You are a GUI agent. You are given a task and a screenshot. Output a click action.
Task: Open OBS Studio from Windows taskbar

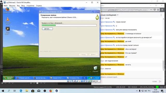45,91
